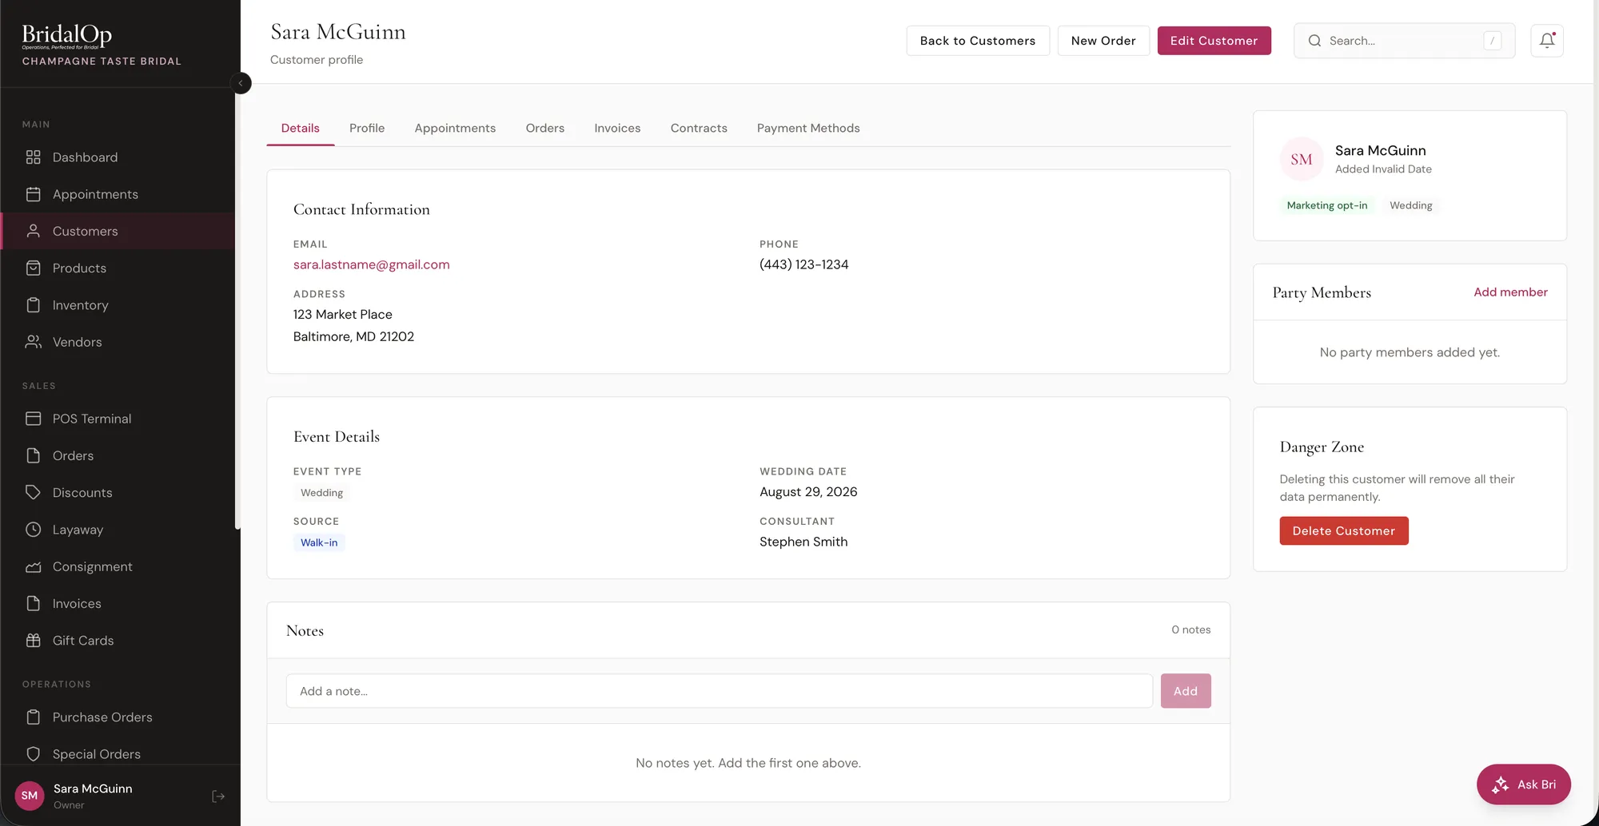
Task: Click the Marketing opt-in tag
Action: (x=1327, y=205)
